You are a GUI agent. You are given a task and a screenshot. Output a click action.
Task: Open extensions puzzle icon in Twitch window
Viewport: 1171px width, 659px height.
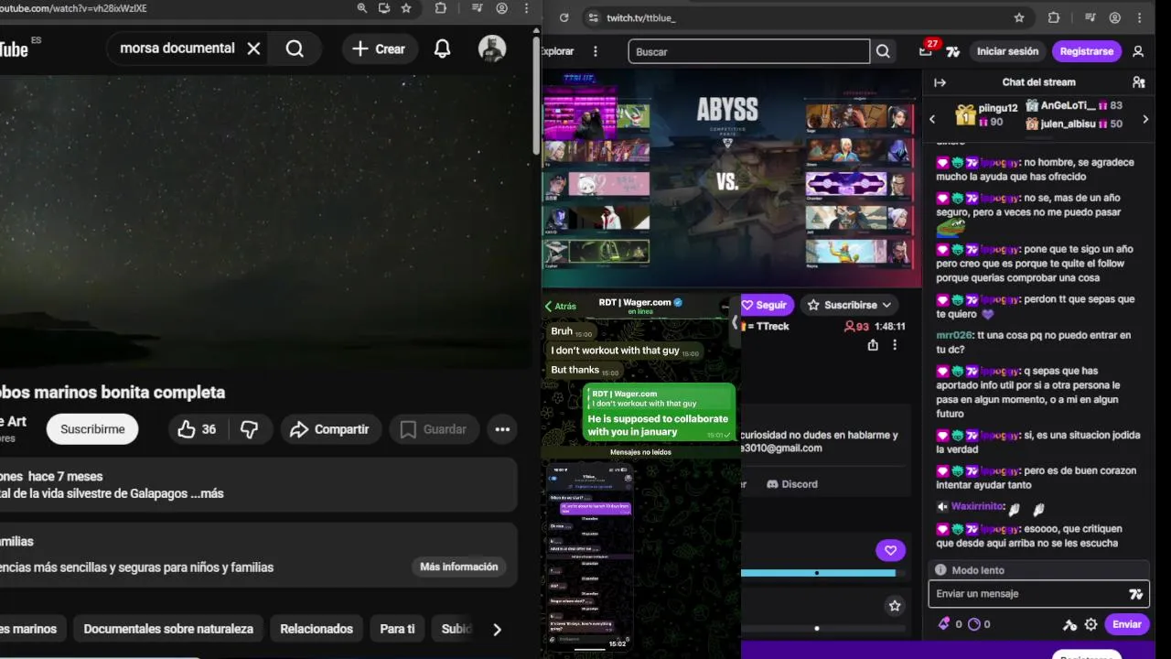pyautogui.click(x=1054, y=17)
